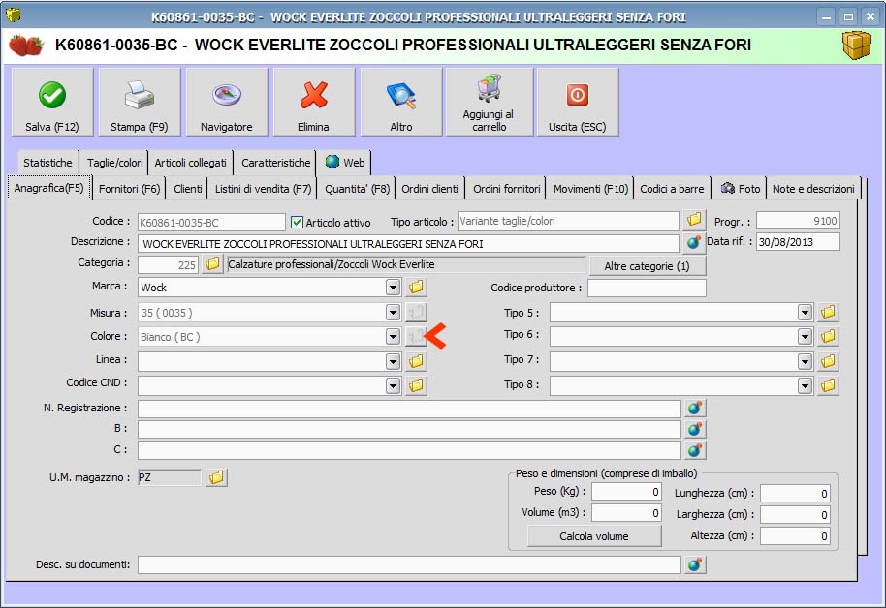Screen dimensions: 886x608
Task: Open the Quantita' (F8) tab
Action: (357, 189)
